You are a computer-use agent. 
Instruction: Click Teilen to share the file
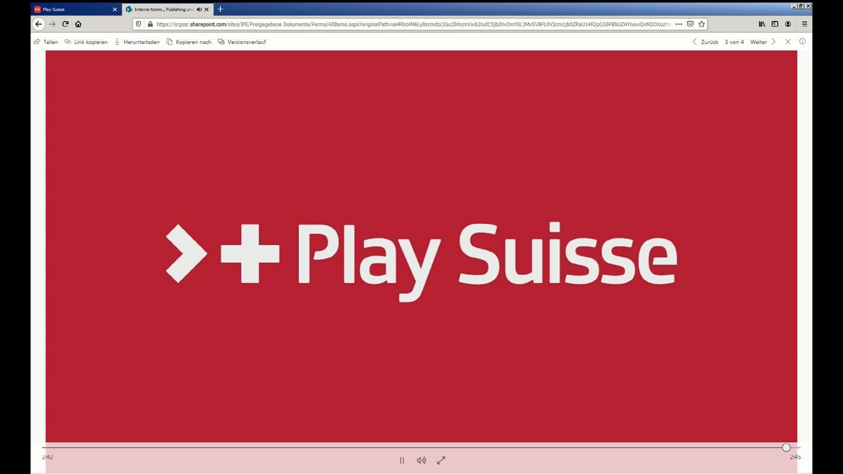46,42
